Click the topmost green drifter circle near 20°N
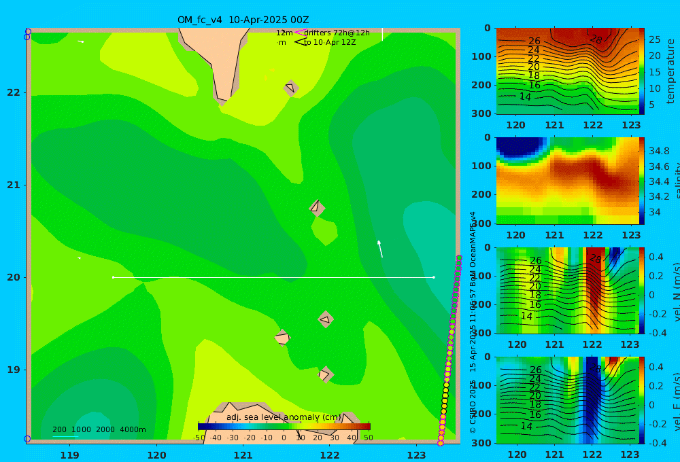 click(459, 258)
